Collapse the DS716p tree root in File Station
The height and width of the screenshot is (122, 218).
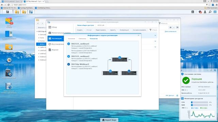(x=37, y=32)
